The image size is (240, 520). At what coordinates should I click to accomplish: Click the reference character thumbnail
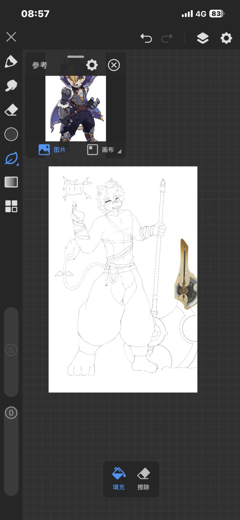pyautogui.click(x=76, y=108)
